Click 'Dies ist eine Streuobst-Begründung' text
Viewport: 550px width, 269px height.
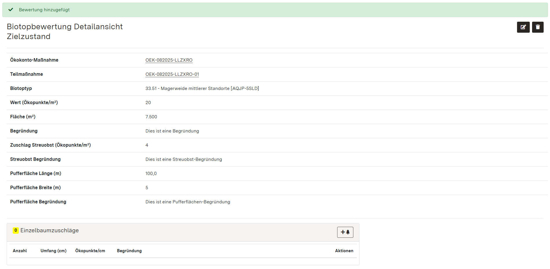pos(184,159)
